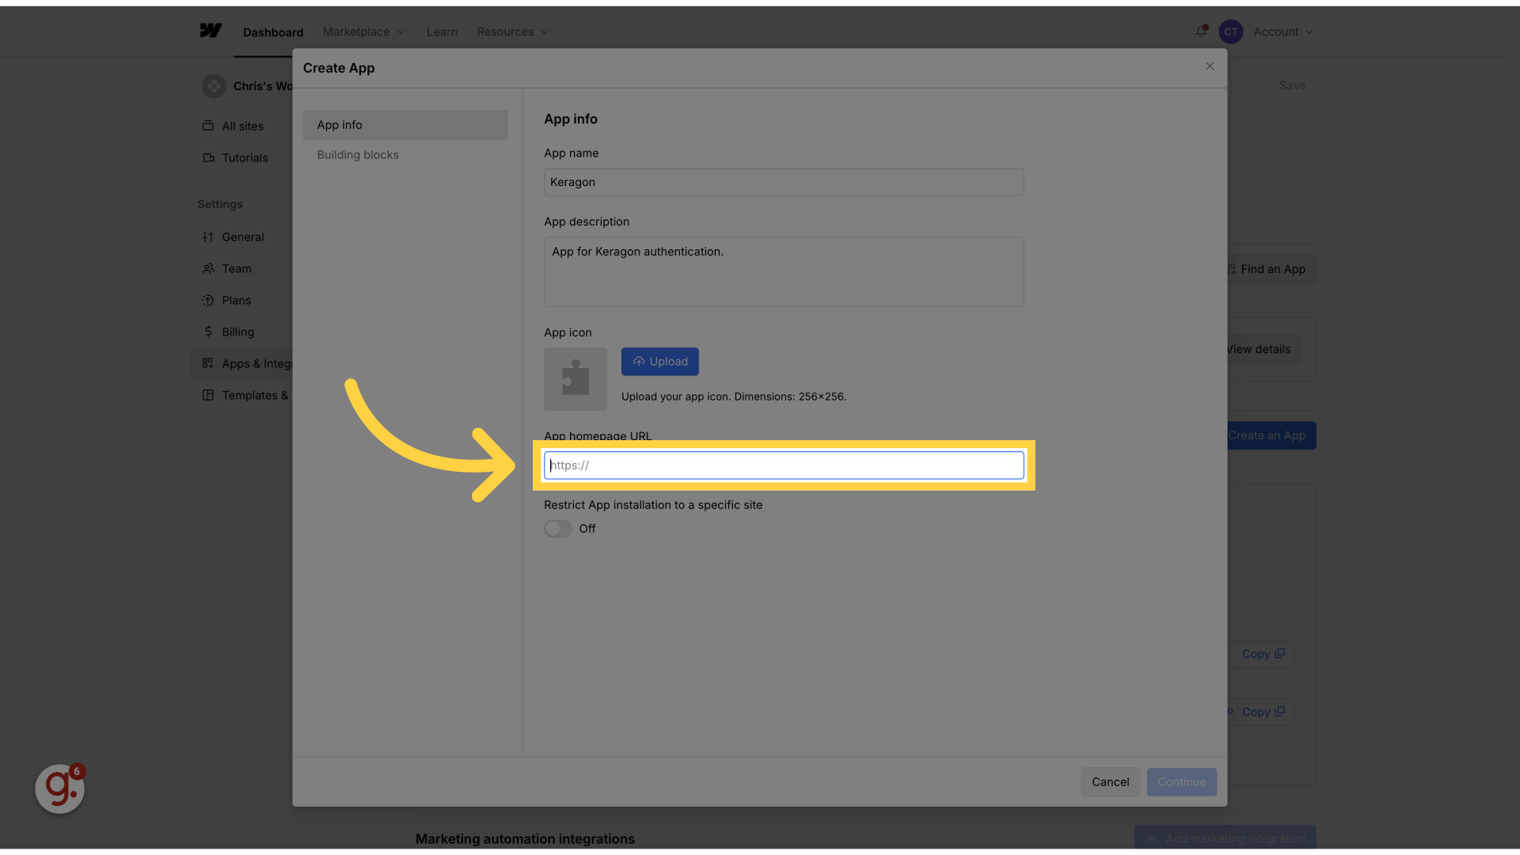
Task: Click the app icon puzzle placeholder
Action: [576, 379]
